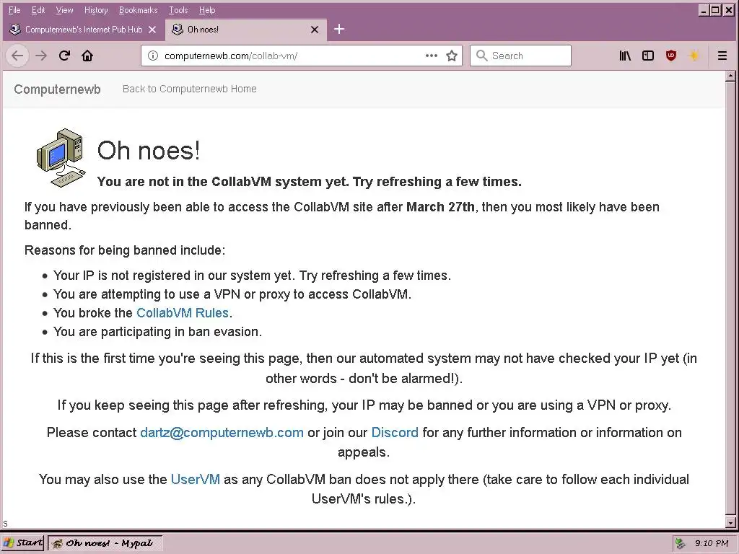
Task: Follow Back to Computernewb Home link
Action: pos(190,89)
